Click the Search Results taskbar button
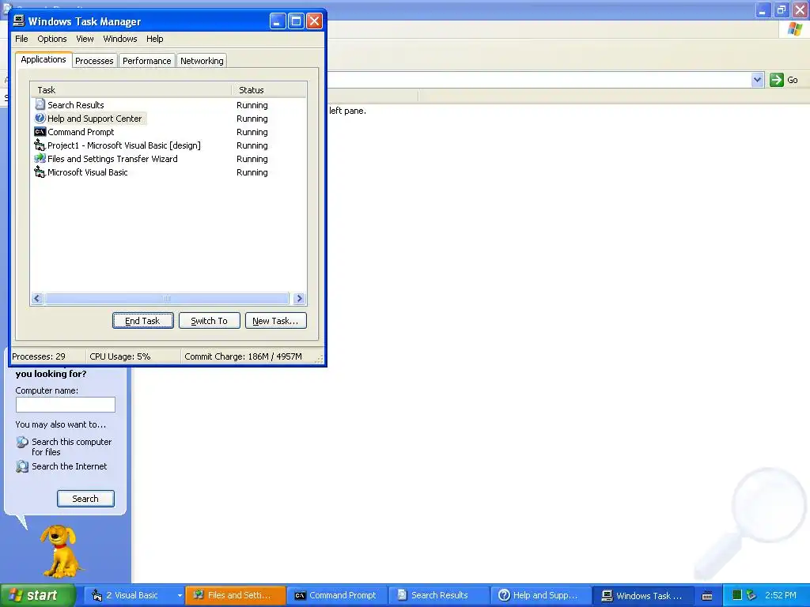Image resolution: width=810 pixels, height=607 pixels. pyautogui.click(x=438, y=595)
